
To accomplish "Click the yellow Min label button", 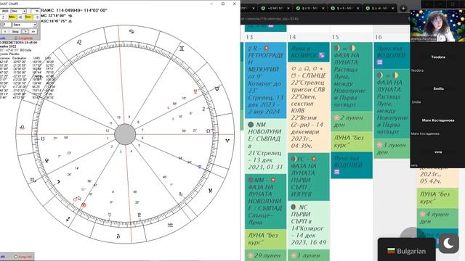I will pyautogui.click(x=12, y=17).
